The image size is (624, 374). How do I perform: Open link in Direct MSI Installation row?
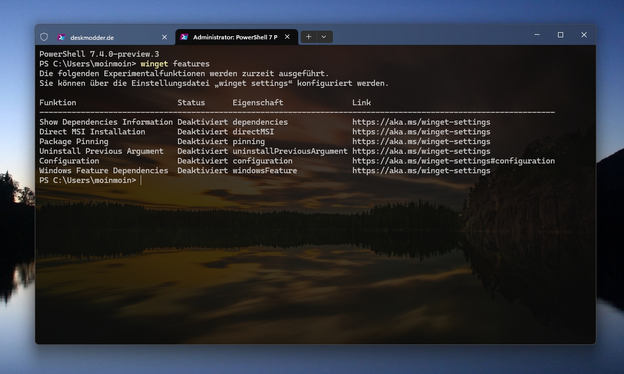coord(421,132)
